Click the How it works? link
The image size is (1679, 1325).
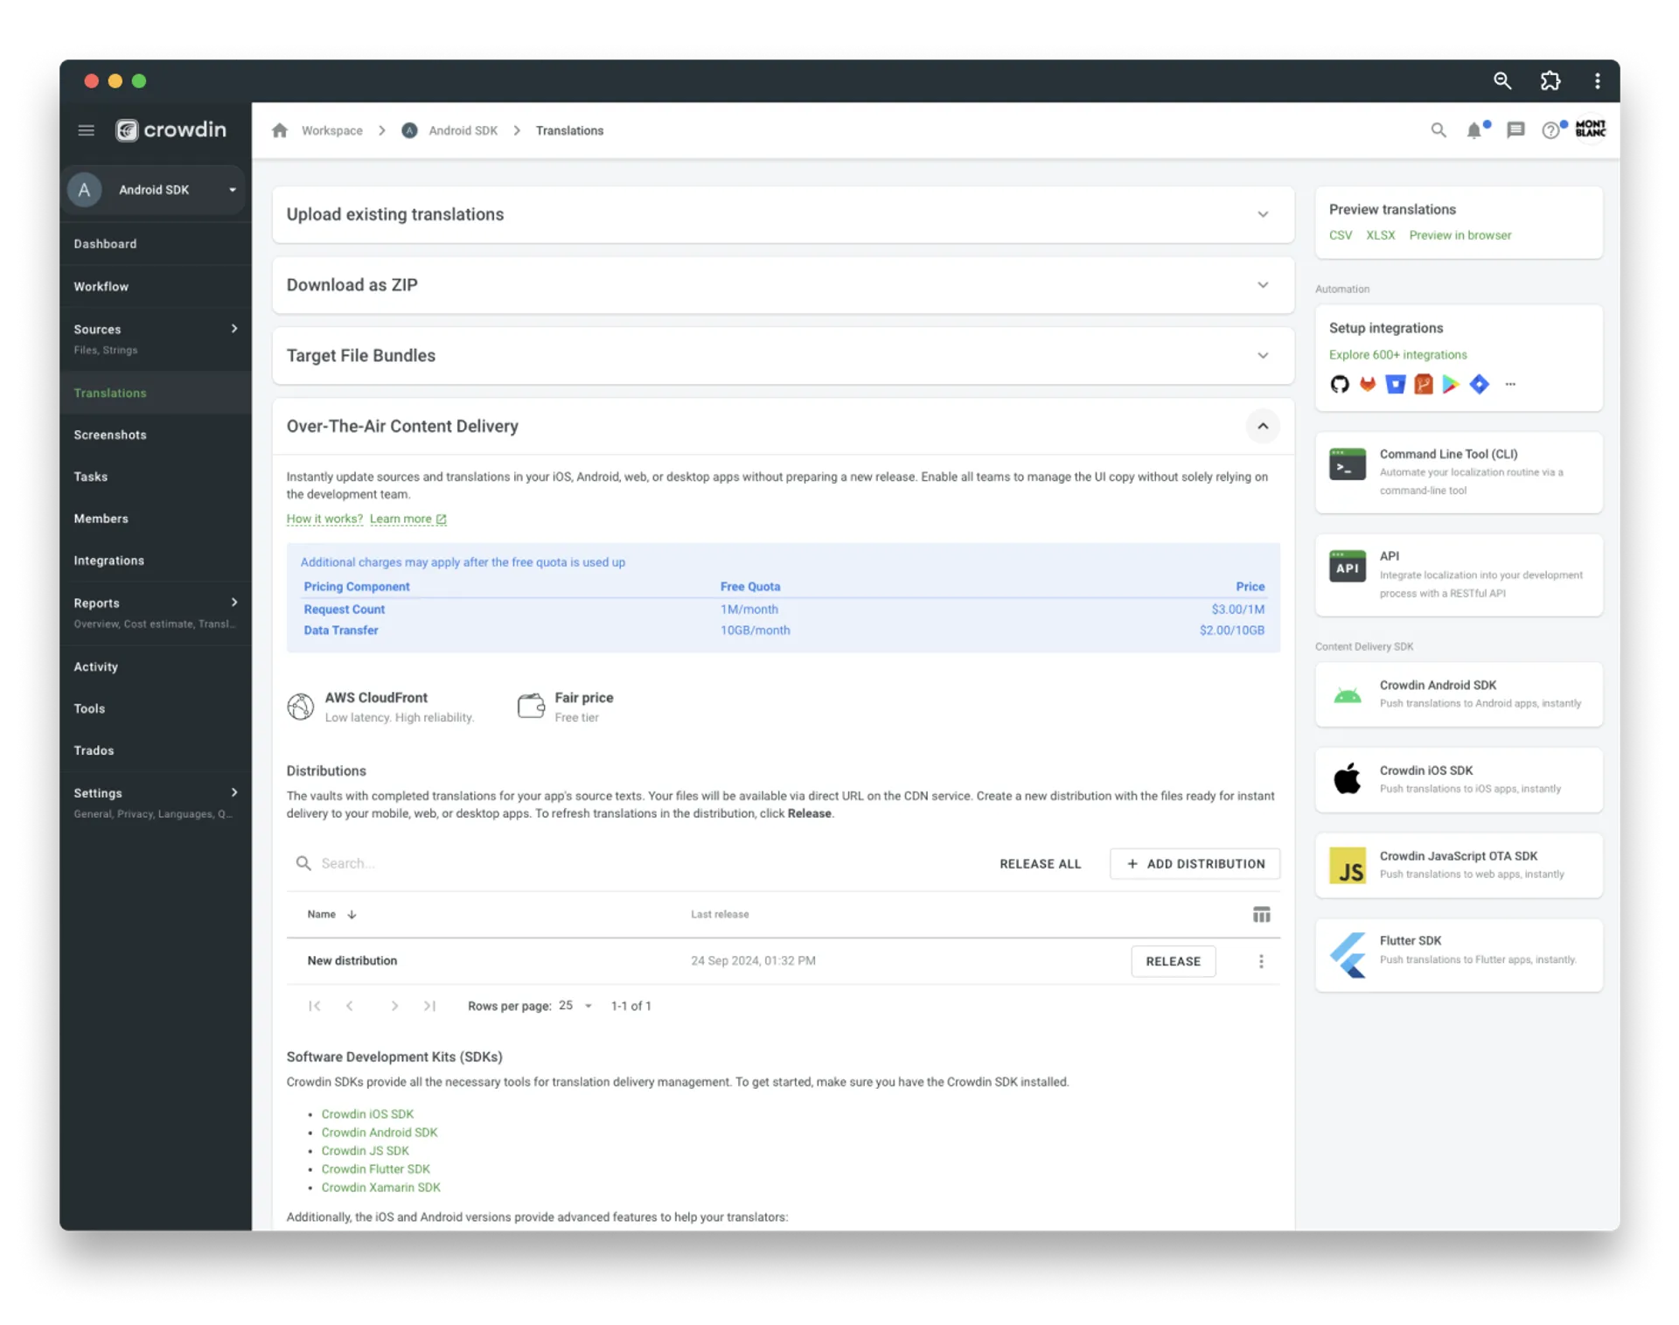pos(324,519)
